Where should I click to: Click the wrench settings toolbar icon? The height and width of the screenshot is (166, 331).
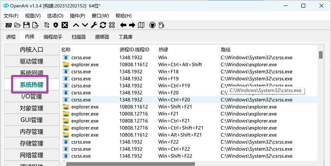[94, 25]
